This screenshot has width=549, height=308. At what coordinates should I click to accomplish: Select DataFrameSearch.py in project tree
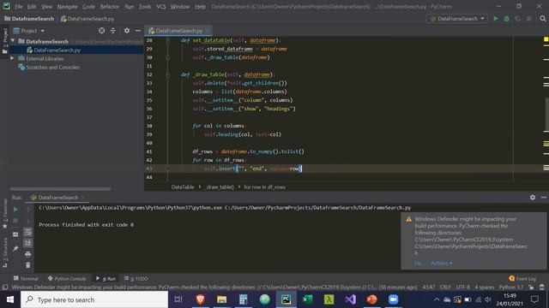(x=57, y=50)
